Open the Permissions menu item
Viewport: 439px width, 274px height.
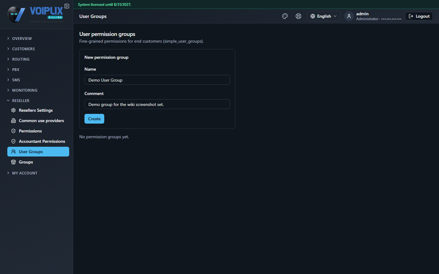click(38, 131)
